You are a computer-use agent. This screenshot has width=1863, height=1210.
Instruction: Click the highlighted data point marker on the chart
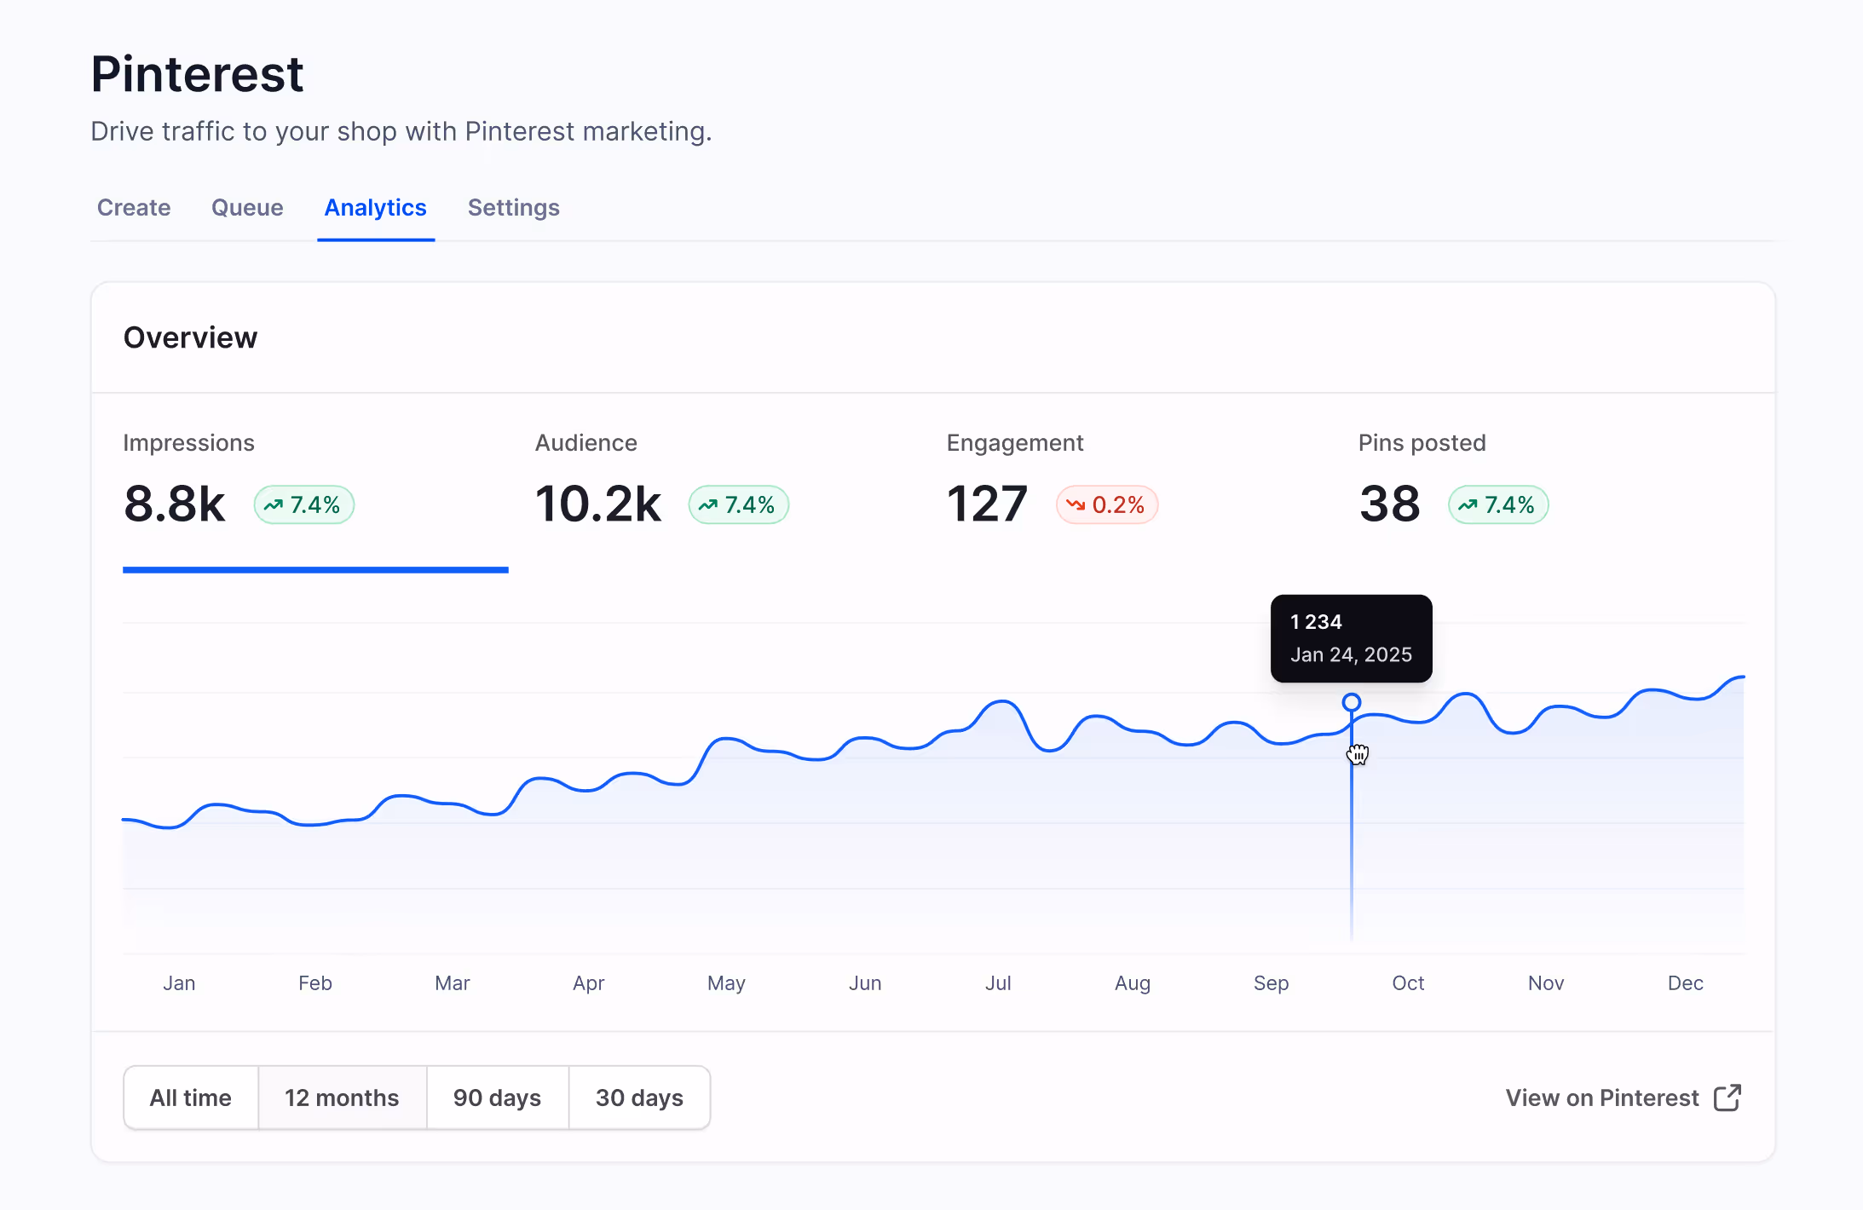click(x=1352, y=700)
